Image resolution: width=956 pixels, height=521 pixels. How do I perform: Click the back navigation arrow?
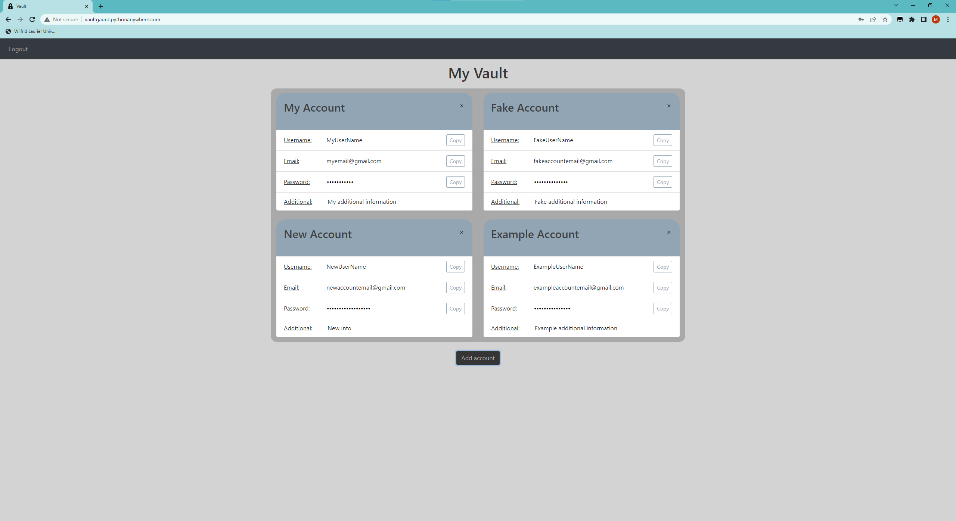click(8, 19)
